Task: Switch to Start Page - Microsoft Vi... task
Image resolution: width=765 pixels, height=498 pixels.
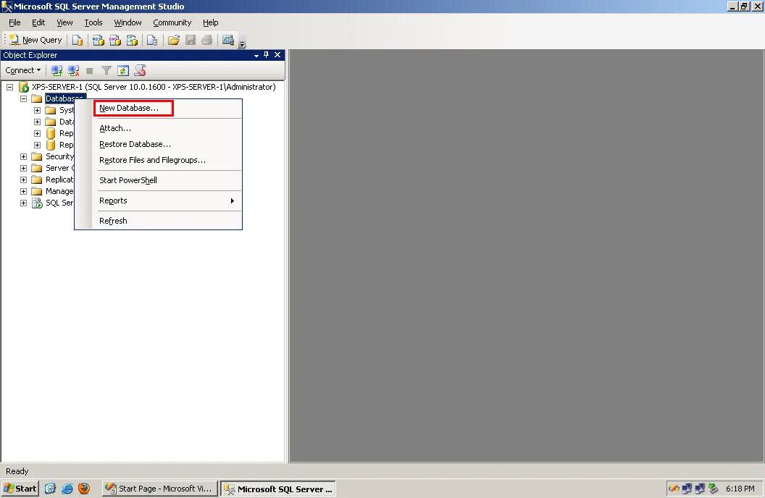Action: [159, 489]
